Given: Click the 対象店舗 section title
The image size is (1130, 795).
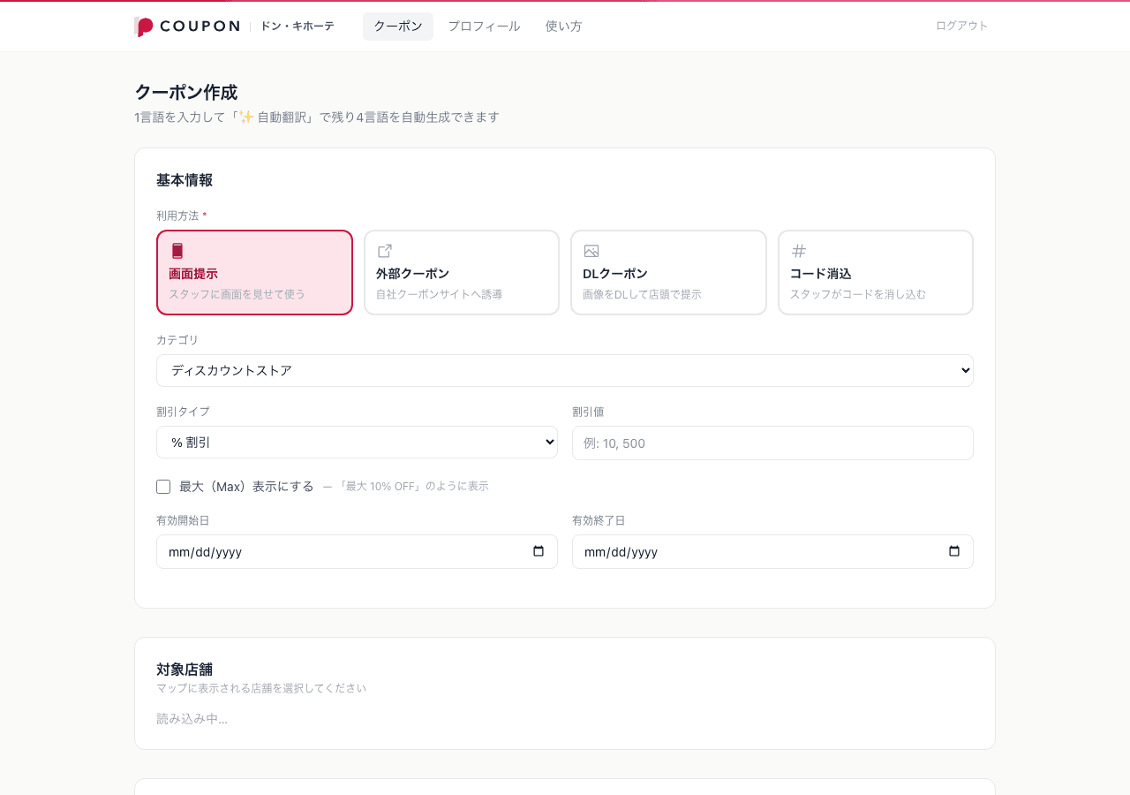Looking at the screenshot, I should (185, 670).
